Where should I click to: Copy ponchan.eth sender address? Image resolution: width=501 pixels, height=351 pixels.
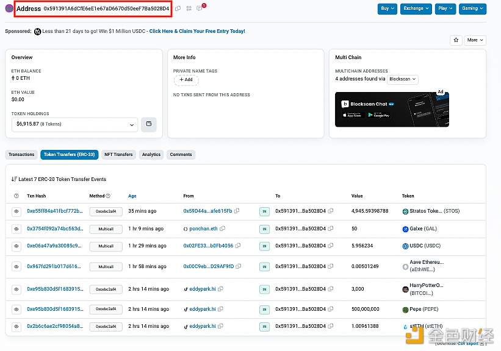(x=222, y=229)
